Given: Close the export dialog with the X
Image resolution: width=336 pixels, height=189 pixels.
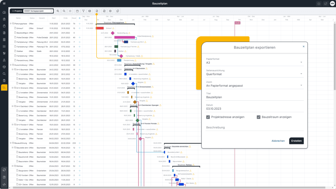Looking at the screenshot, I should pos(303,47).
